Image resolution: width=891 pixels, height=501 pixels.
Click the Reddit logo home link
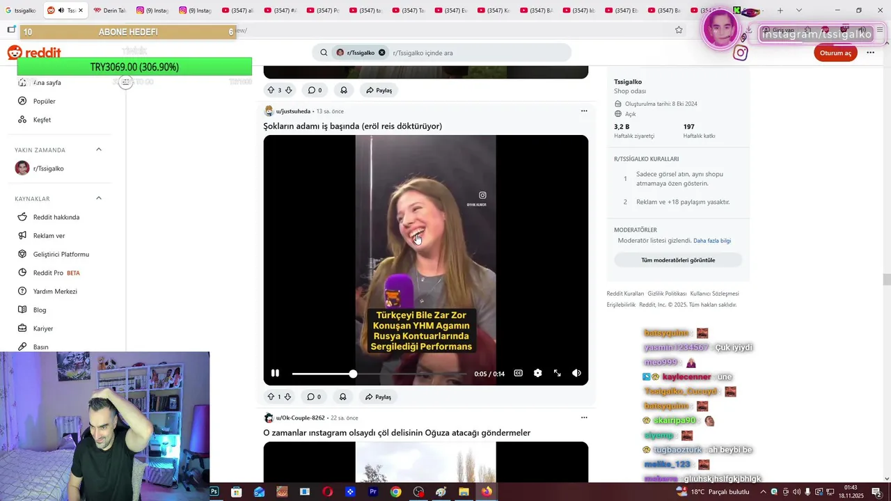34,53
